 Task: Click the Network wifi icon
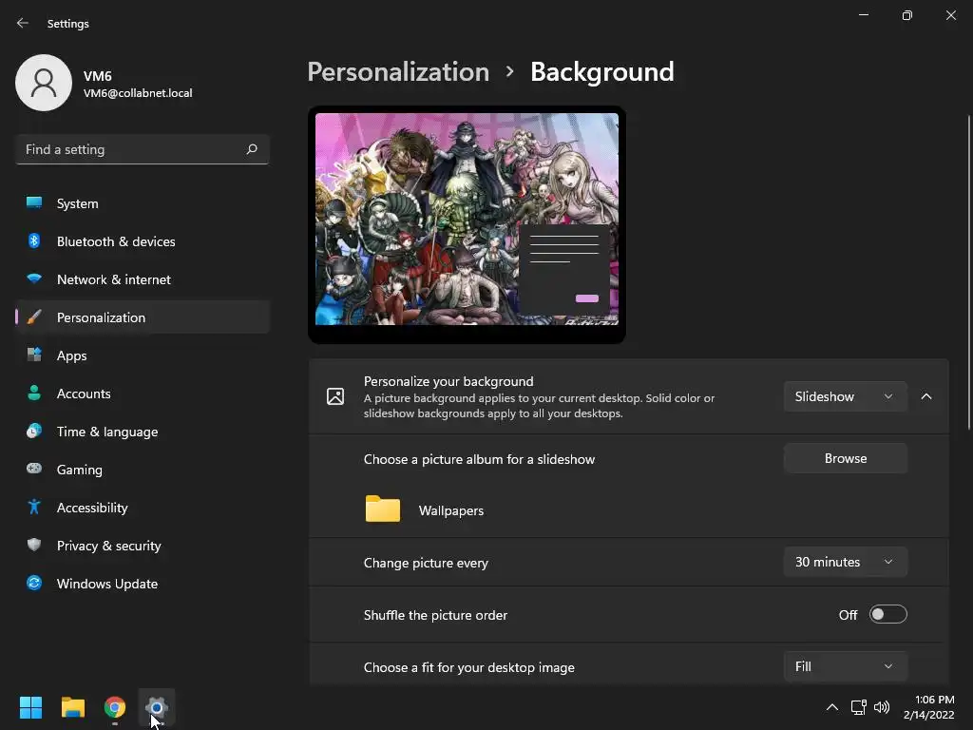[x=34, y=279]
